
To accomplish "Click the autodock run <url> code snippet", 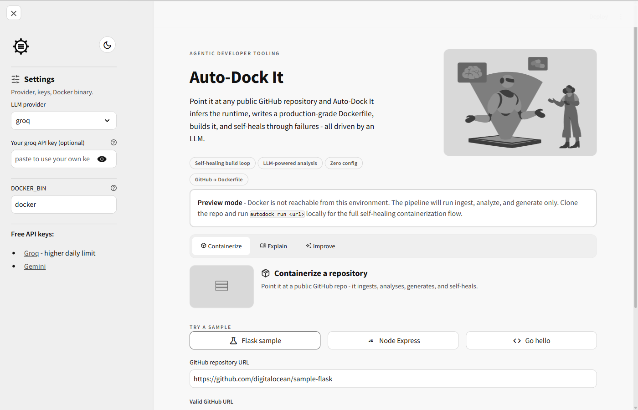I will pos(277,214).
